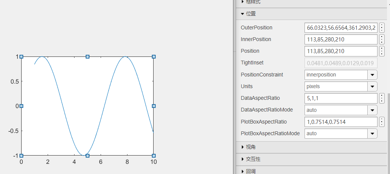Open the InnerPosition more-options button

pyautogui.click(x=382, y=39)
